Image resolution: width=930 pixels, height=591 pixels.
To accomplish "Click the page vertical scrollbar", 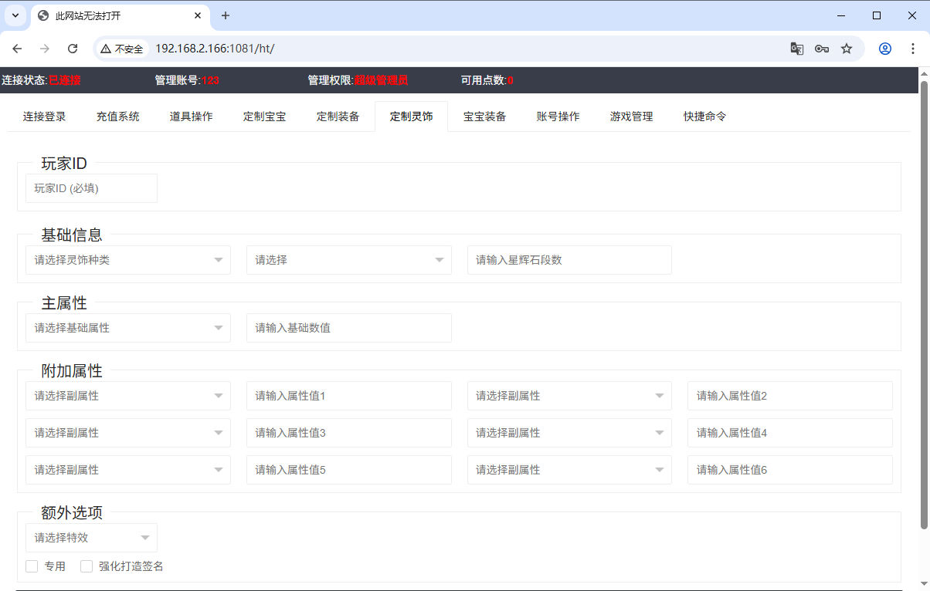I will 924,309.
